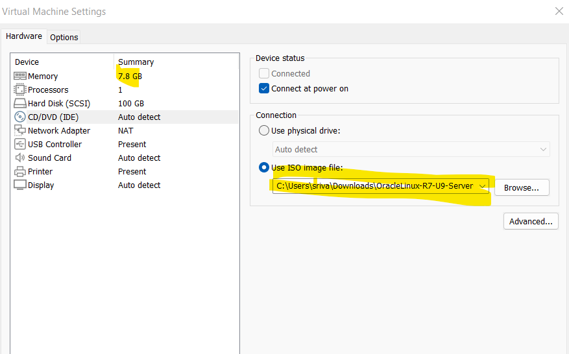Select the Display device label

[x=41, y=185]
